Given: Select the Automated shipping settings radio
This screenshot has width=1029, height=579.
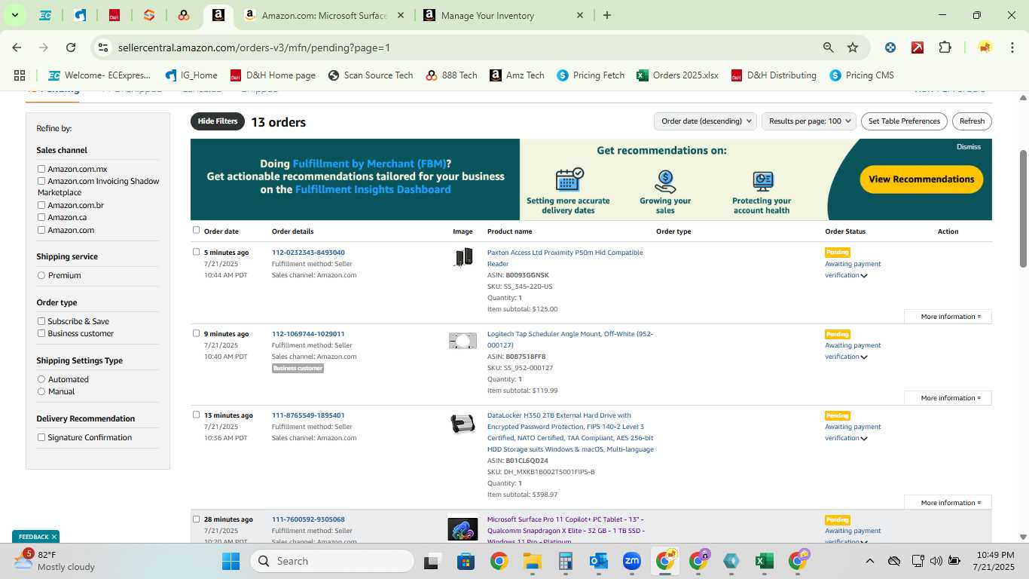Looking at the screenshot, I should tap(41, 379).
